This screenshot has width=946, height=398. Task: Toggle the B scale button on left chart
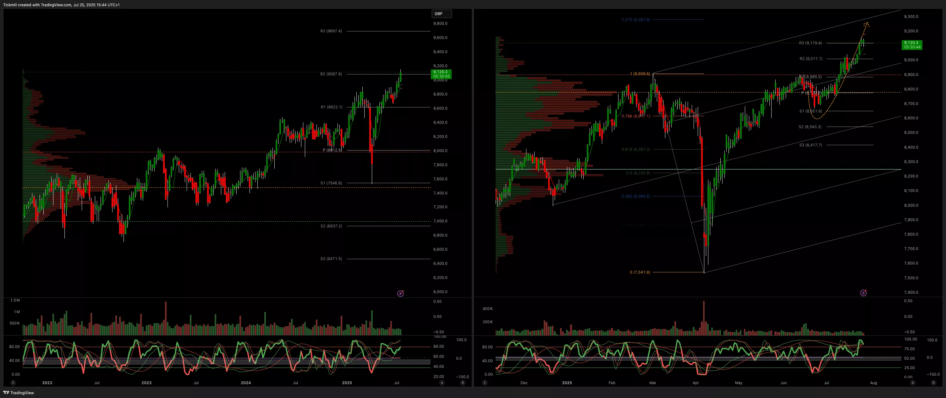[x=462, y=383]
